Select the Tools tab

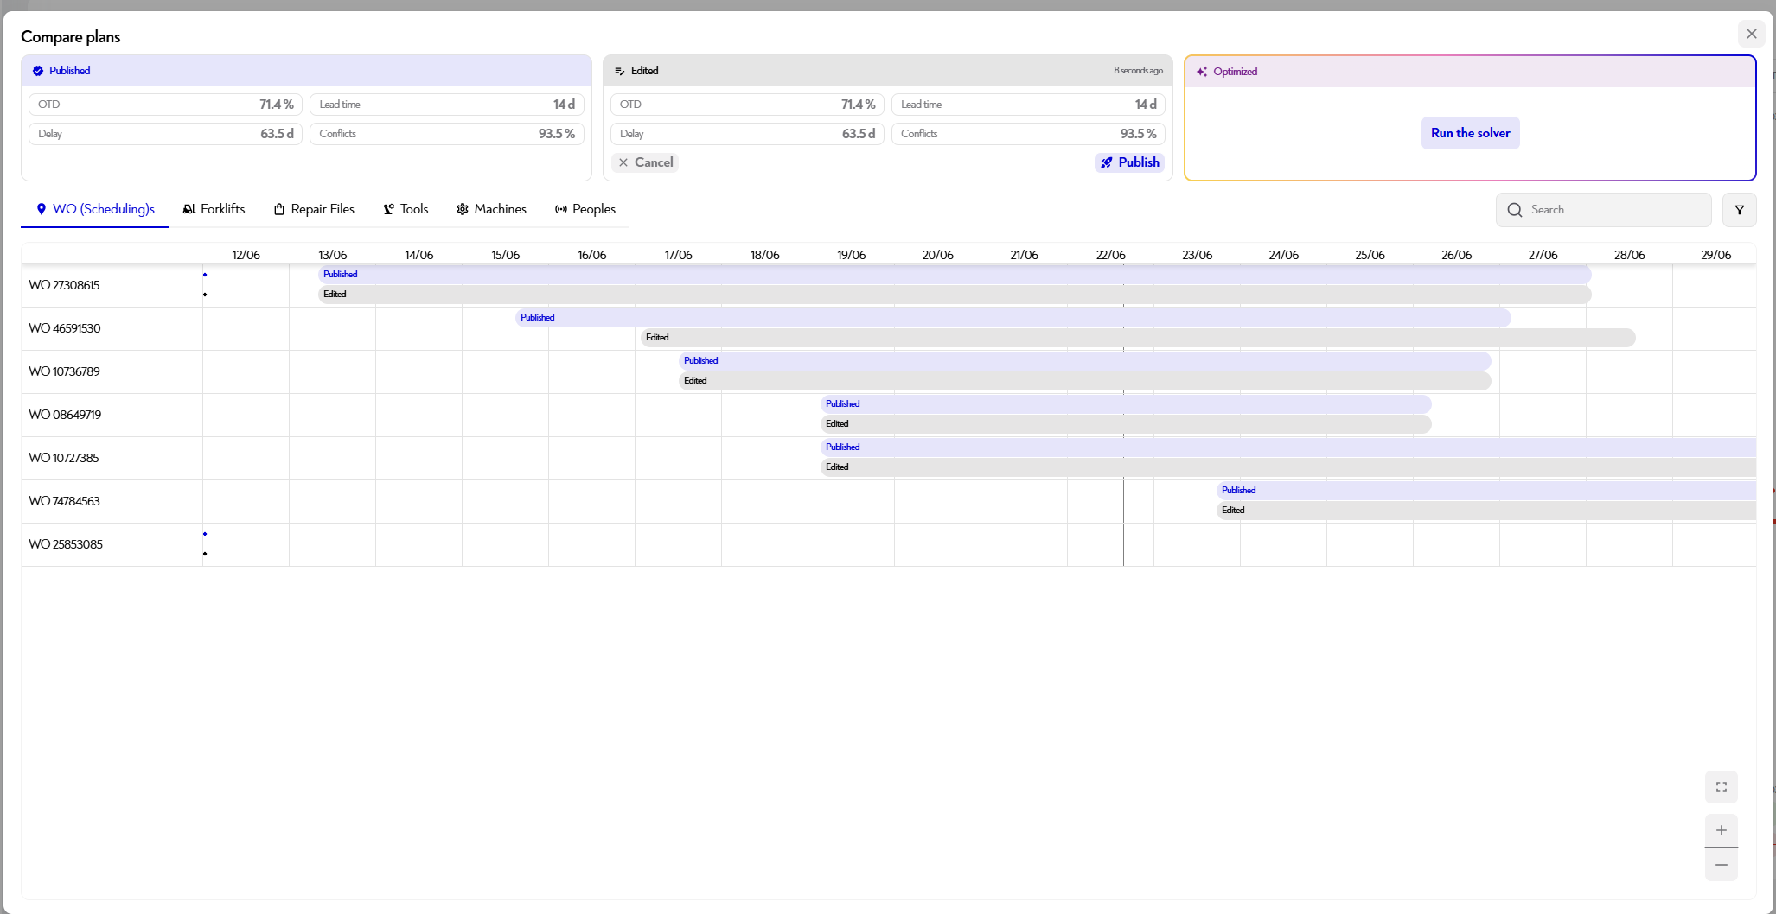(406, 209)
